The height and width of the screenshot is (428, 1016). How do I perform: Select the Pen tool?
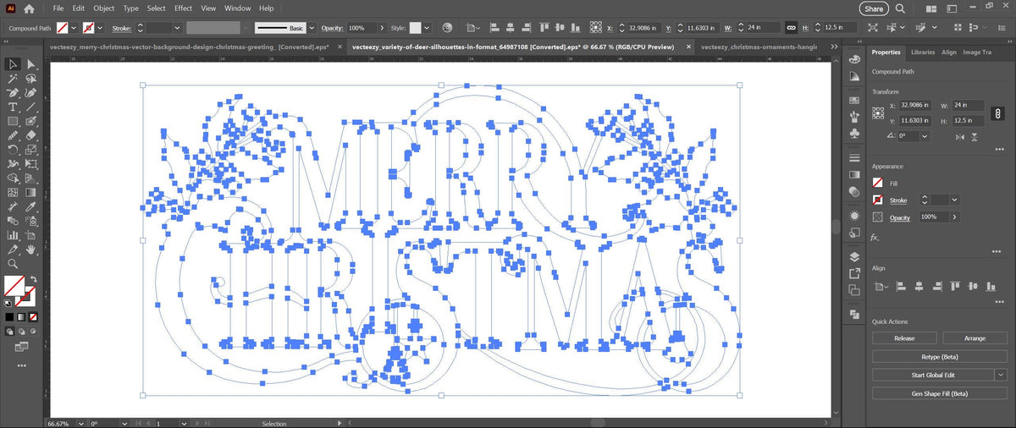click(x=14, y=93)
